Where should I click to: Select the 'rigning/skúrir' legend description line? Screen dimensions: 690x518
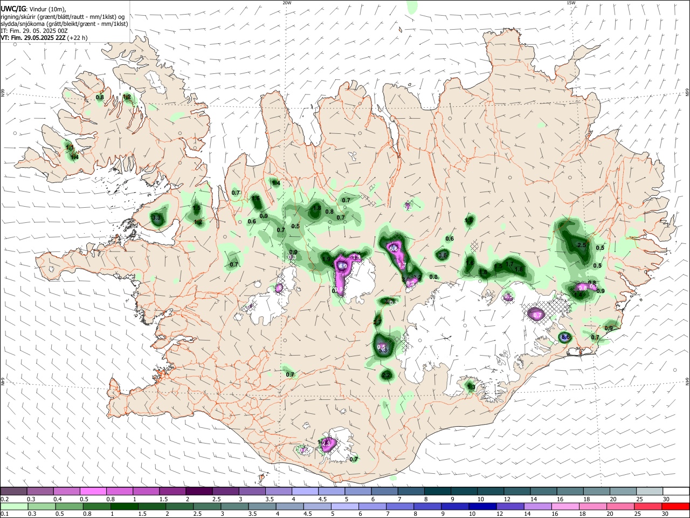coord(63,17)
